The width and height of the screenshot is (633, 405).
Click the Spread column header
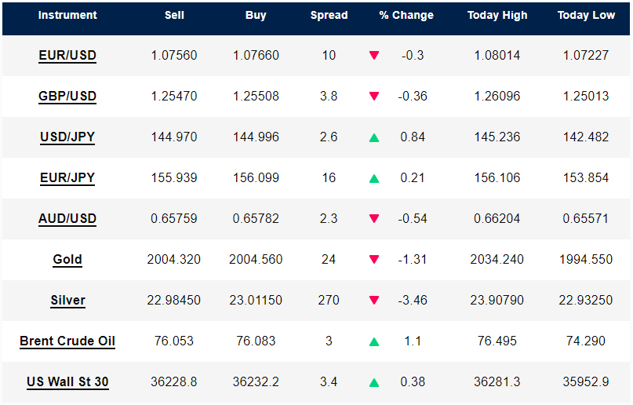click(x=329, y=15)
